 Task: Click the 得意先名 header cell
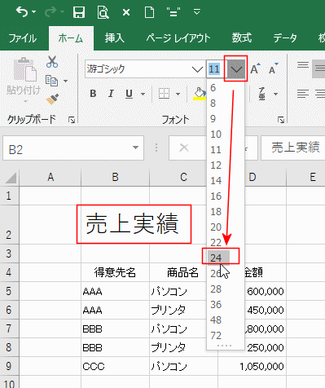[x=115, y=272]
